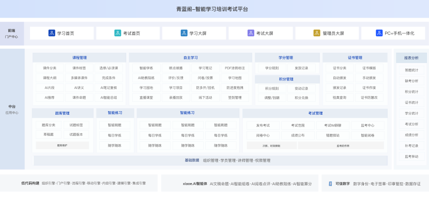Select the 考试管理 section header
This screenshot has height=197, width=429.
[315, 113]
